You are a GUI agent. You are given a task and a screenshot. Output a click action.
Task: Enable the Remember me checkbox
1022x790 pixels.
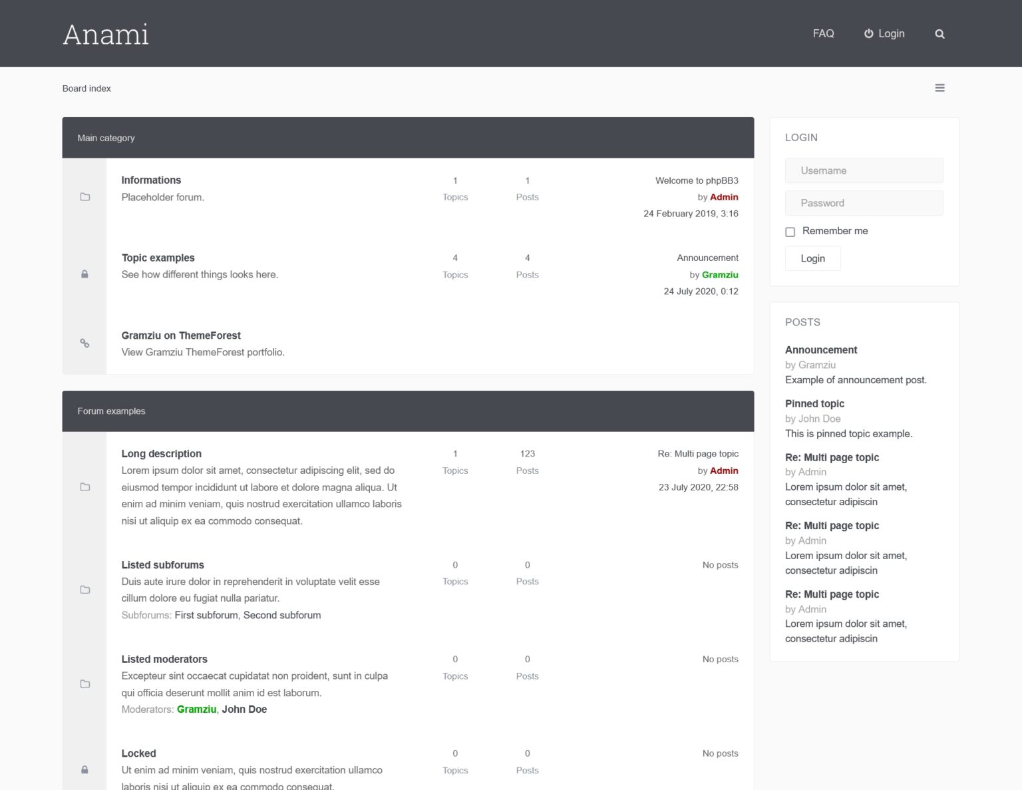coord(790,232)
